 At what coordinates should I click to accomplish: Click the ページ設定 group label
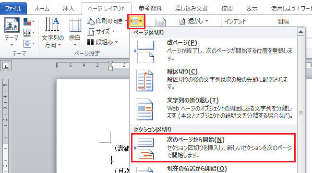tap(87, 54)
